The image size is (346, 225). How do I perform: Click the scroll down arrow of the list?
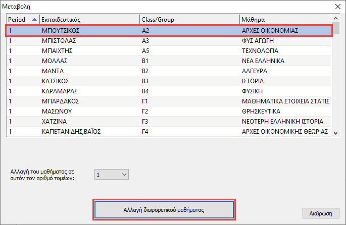click(x=335, y=133)
